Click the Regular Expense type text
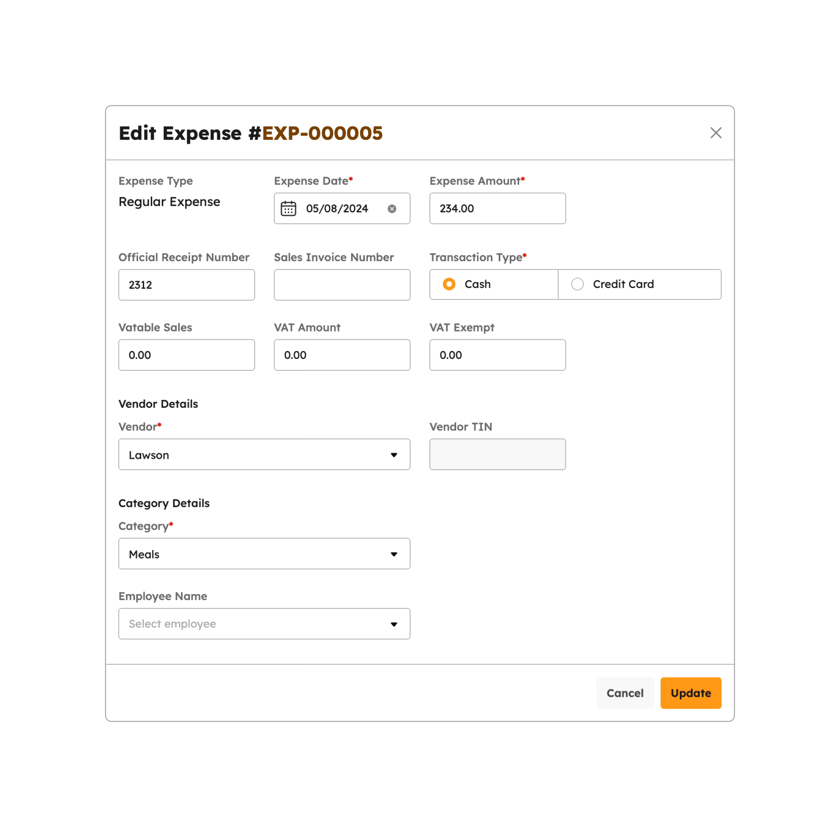 point(169,202)
